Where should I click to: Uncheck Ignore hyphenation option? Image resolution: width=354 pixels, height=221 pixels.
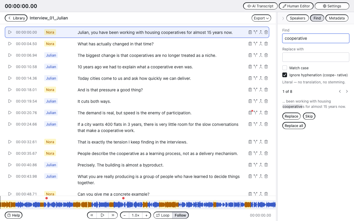coord(285,75)
